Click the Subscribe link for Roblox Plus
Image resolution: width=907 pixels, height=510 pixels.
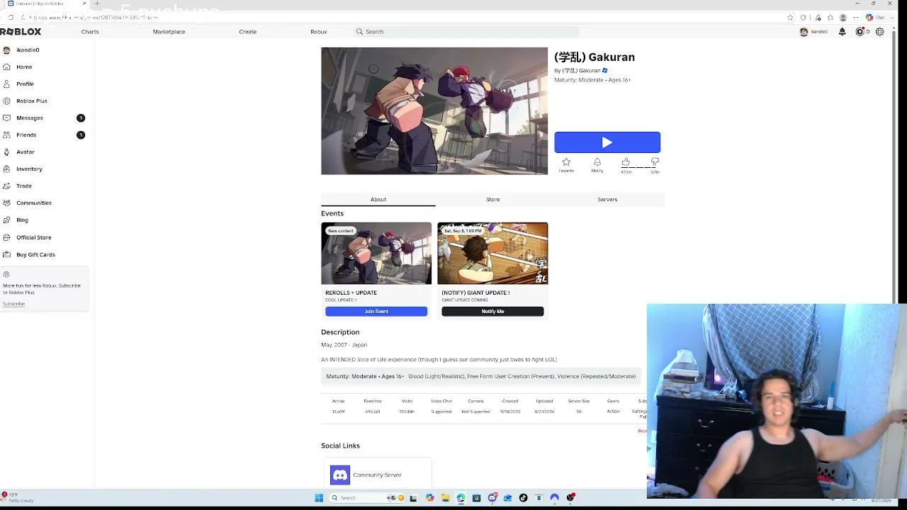click(x=13, y=304)
